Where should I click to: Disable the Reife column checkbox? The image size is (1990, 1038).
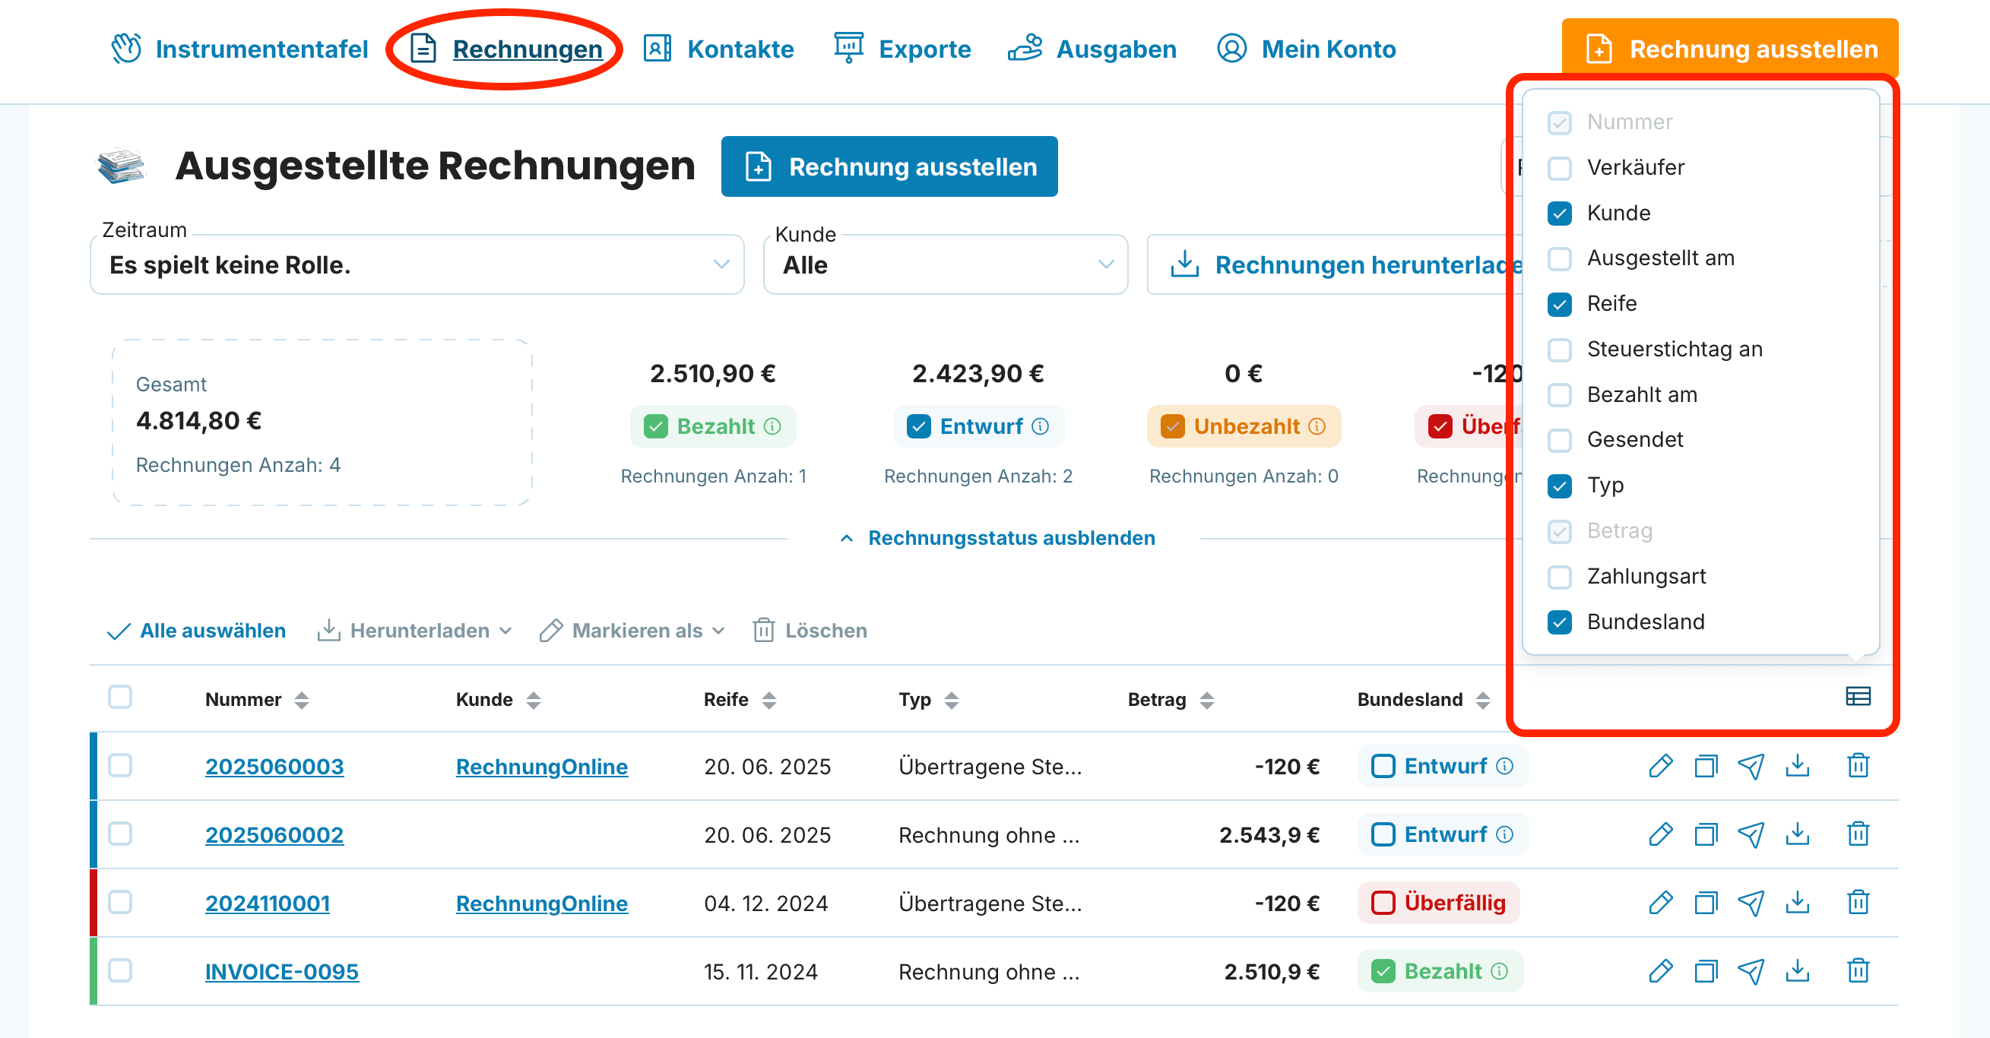point(1559,304)
